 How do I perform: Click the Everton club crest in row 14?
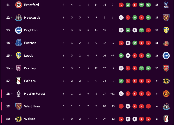pos(19,43)
